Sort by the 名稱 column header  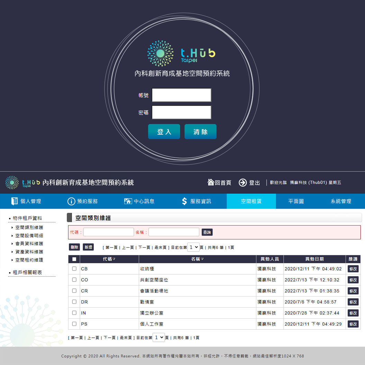point(198,259)
